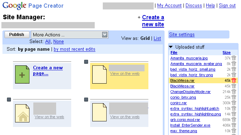The image size is (241, 135).
Task: Select the Grid view option
Action: (145, 38)
